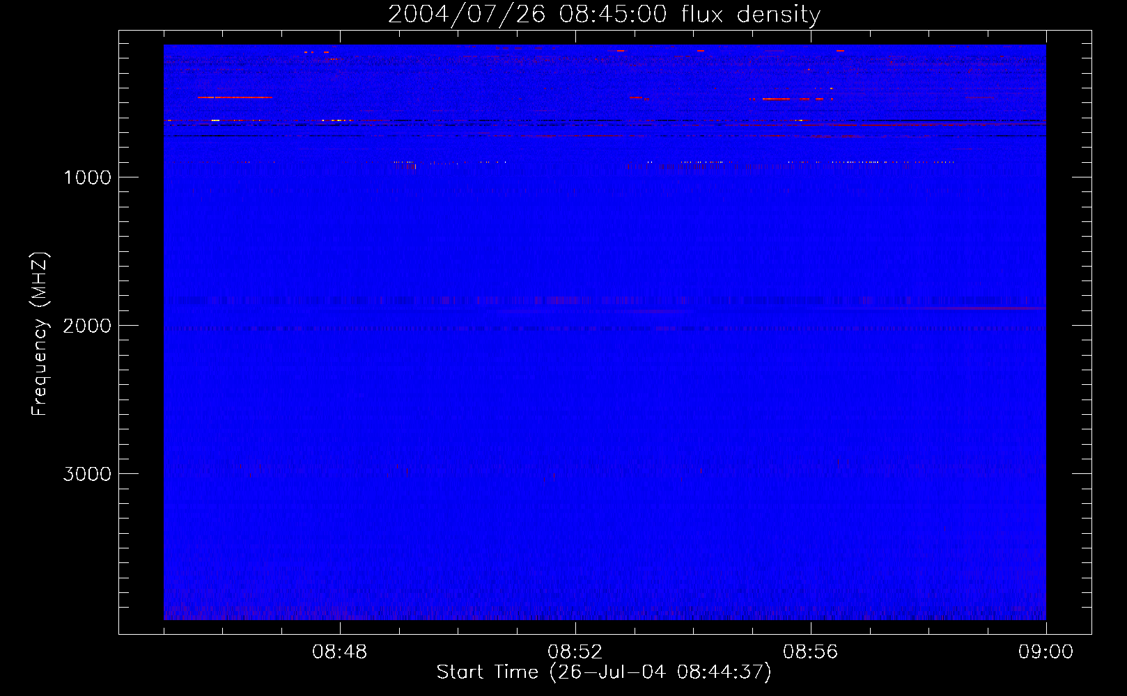Click the '1000' frequency axis label
This screenshot has height=696, width=1127.
point(87,177)
